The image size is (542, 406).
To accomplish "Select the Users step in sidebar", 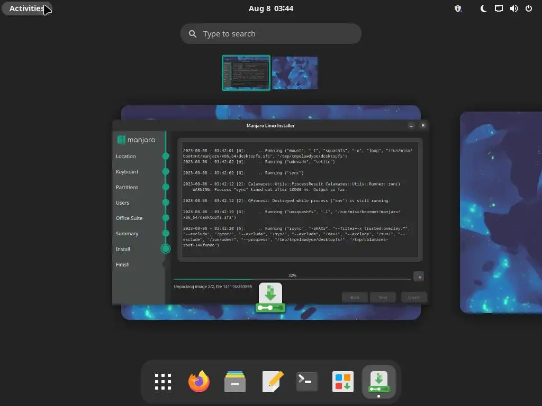I will coord(122,202).
